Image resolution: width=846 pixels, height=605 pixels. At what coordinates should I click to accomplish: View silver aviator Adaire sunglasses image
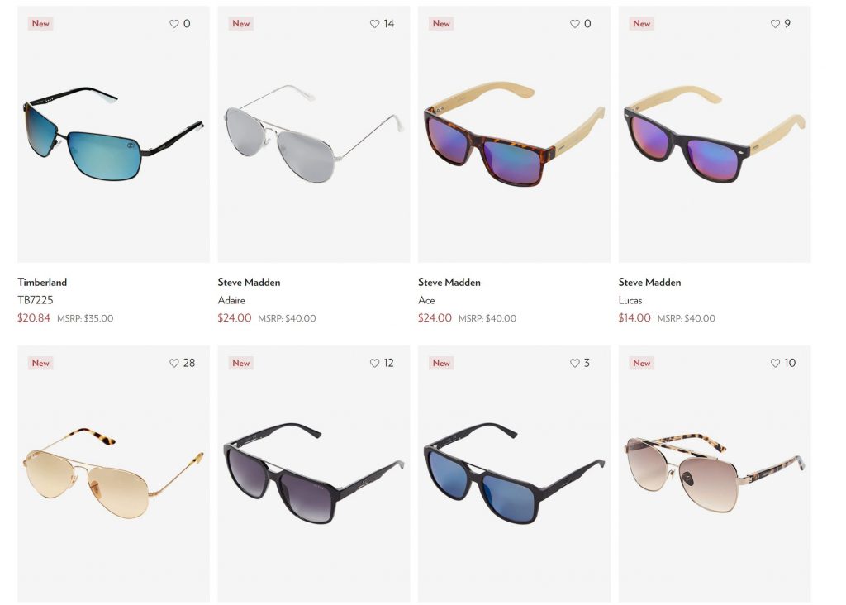pos(313,134)
